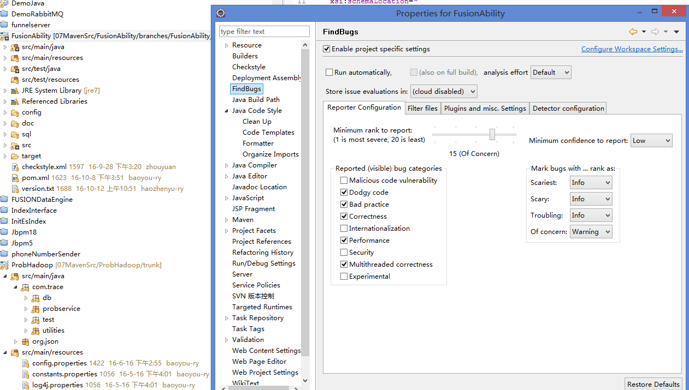Open the Troubling rank dropdown
The width and height of the screenshot is (689, 390).
point(591,215)
